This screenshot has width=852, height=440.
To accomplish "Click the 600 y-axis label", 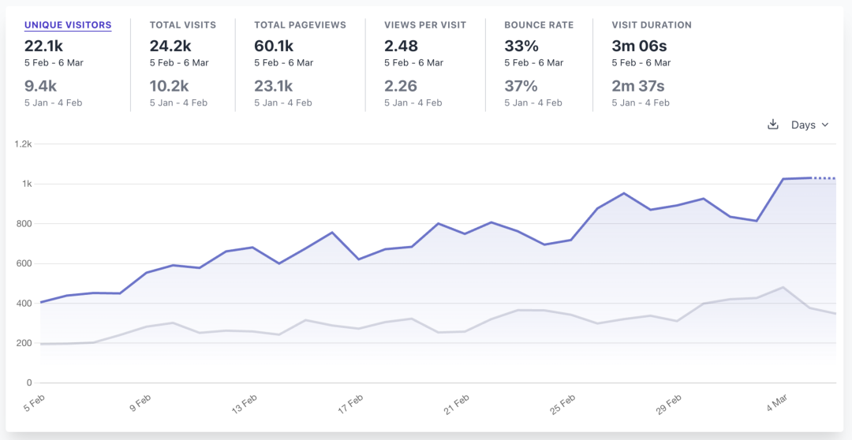I will click(25, 263).
